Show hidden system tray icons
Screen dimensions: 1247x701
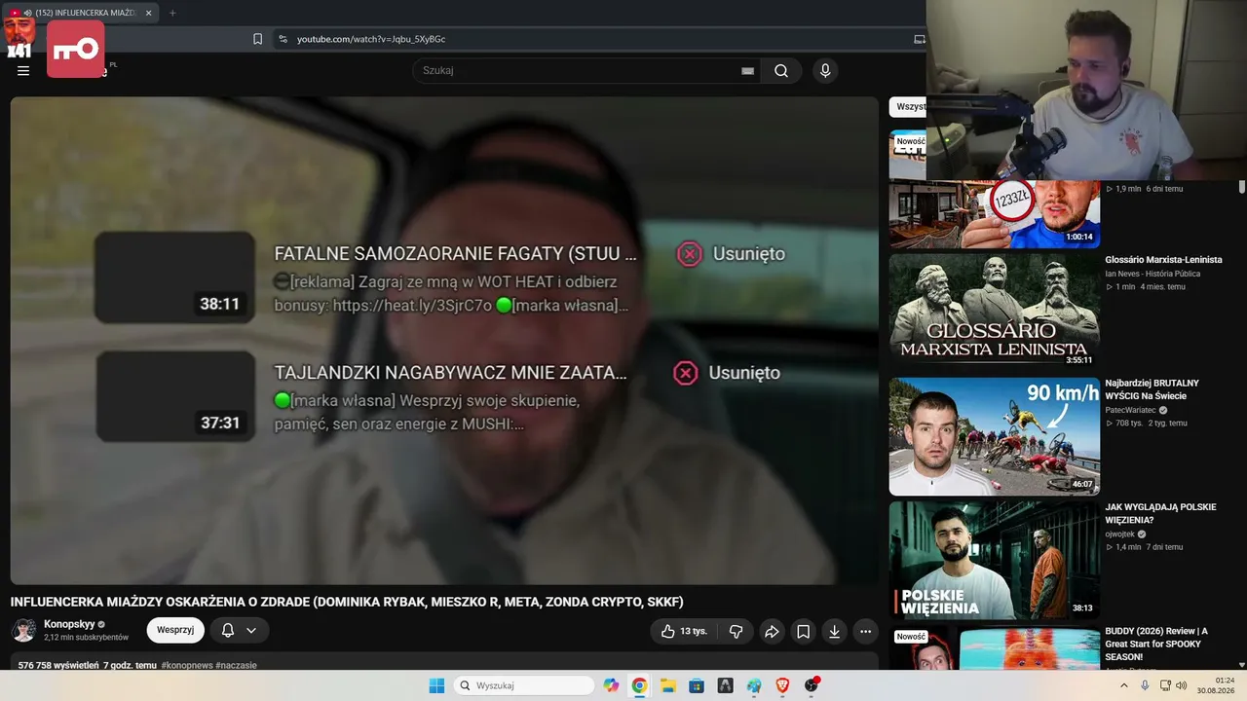tap(1124, 685)
